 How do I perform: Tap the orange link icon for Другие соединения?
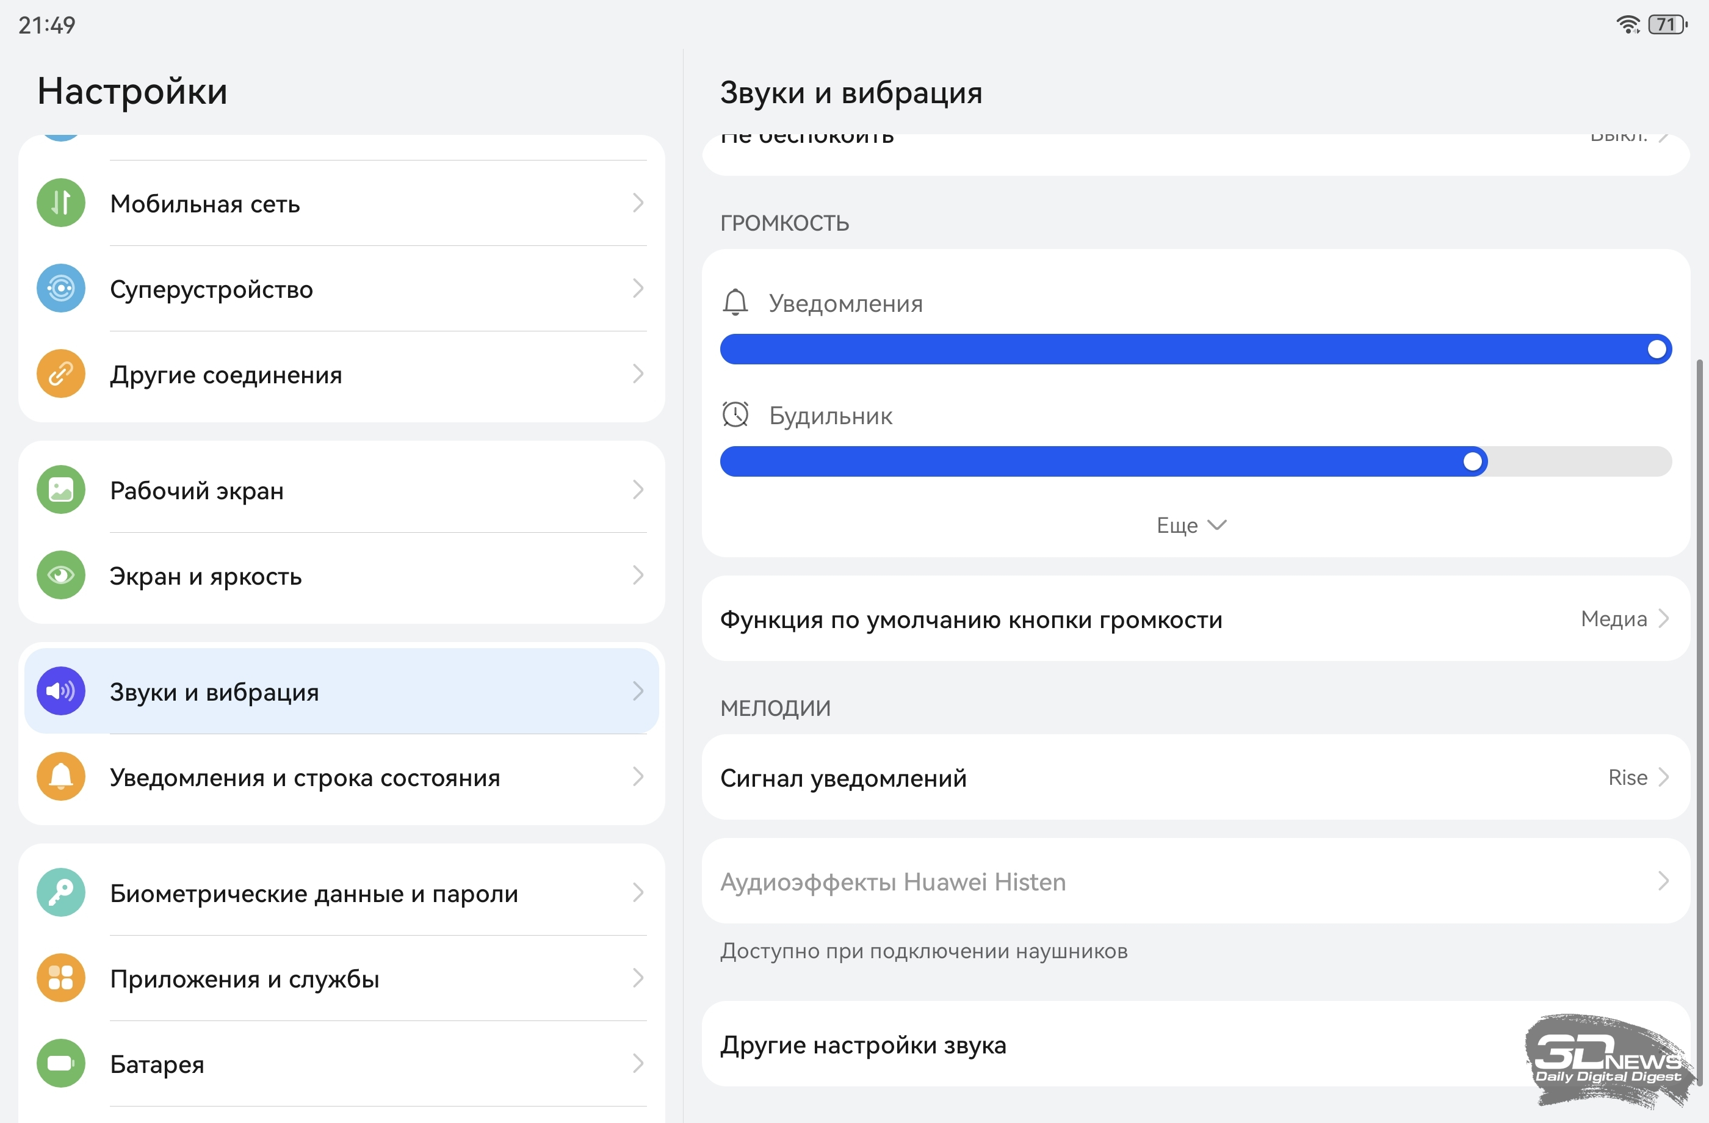[x=61, y=374]
